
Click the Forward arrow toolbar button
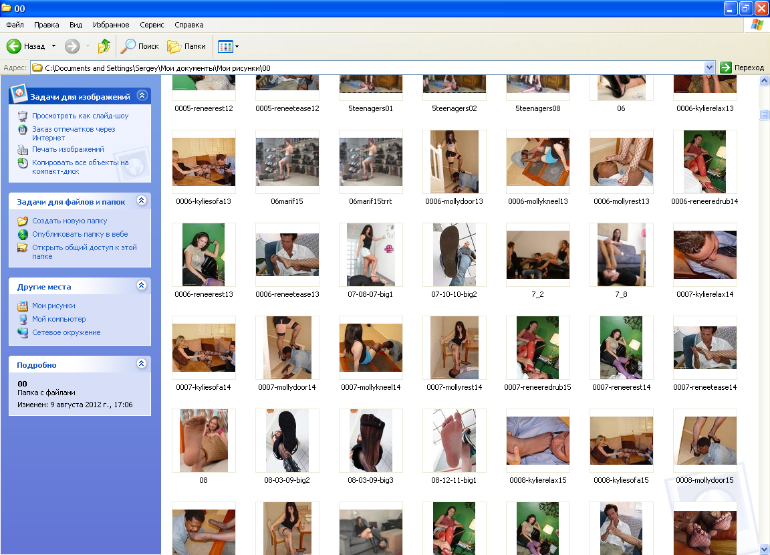tap(72, 46)
